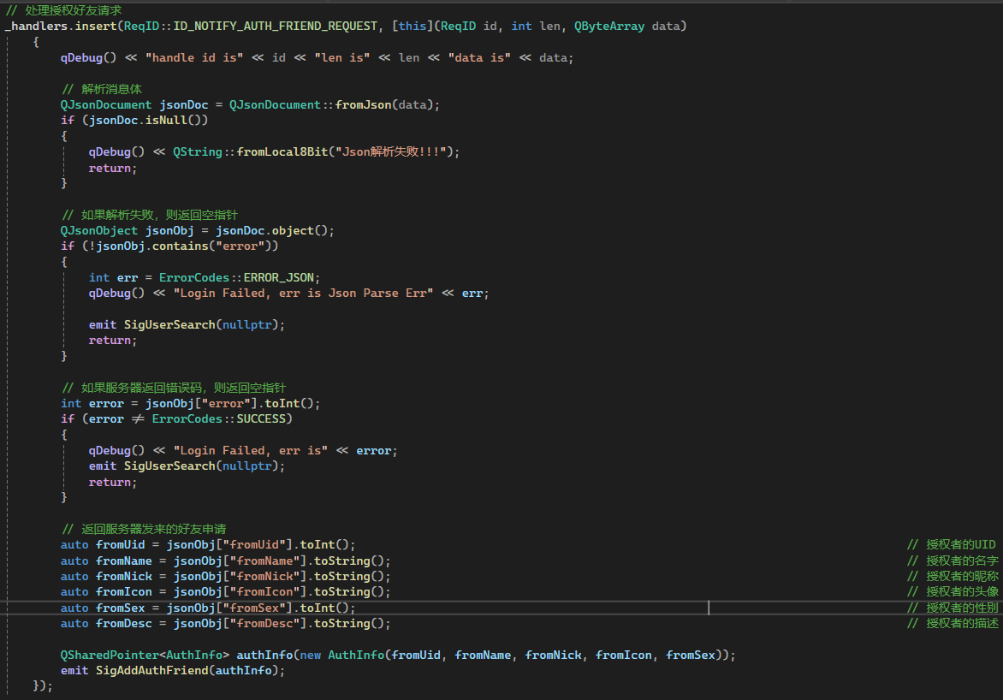
Task: Click the "fromDesc" JSON key string
Action: [264, 623]
